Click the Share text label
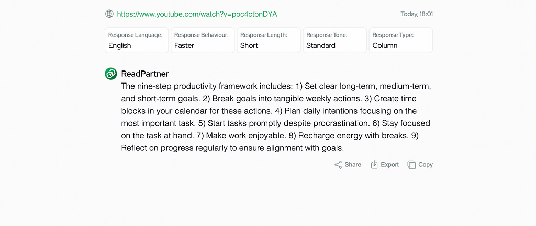The width and height of the screenshot is (536, 226). coord(353,164)
